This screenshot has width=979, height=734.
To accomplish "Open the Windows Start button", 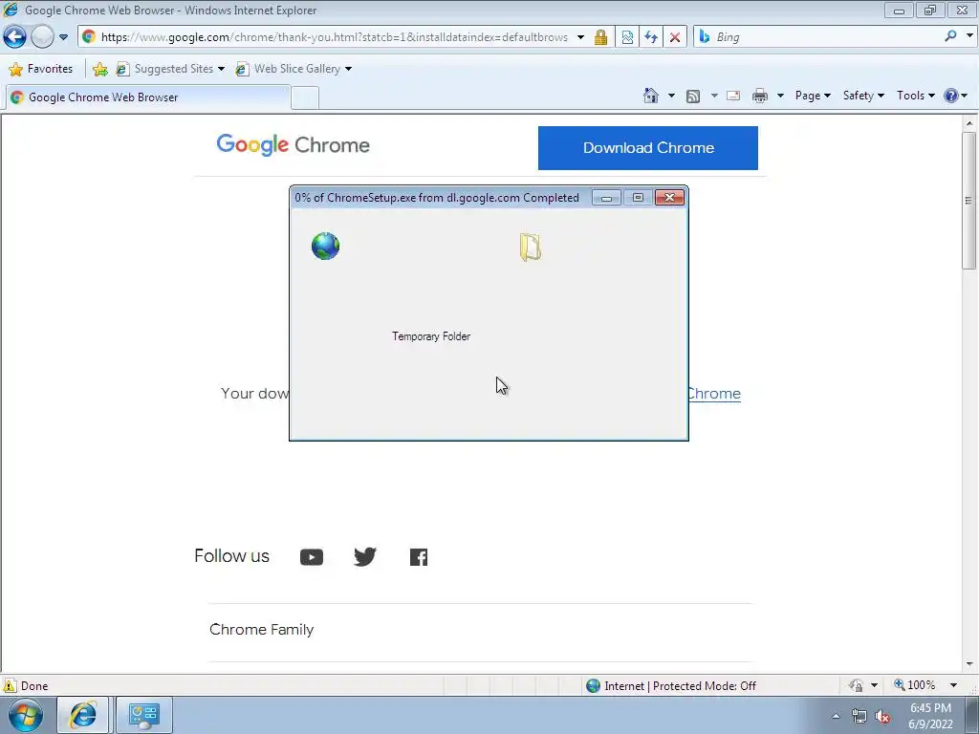I will [x=26, y=715].
